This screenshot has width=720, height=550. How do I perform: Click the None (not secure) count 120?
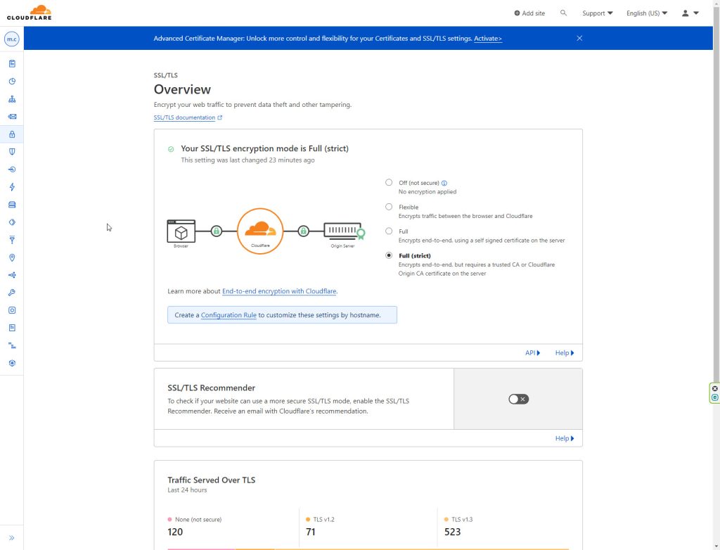(175, 532)
